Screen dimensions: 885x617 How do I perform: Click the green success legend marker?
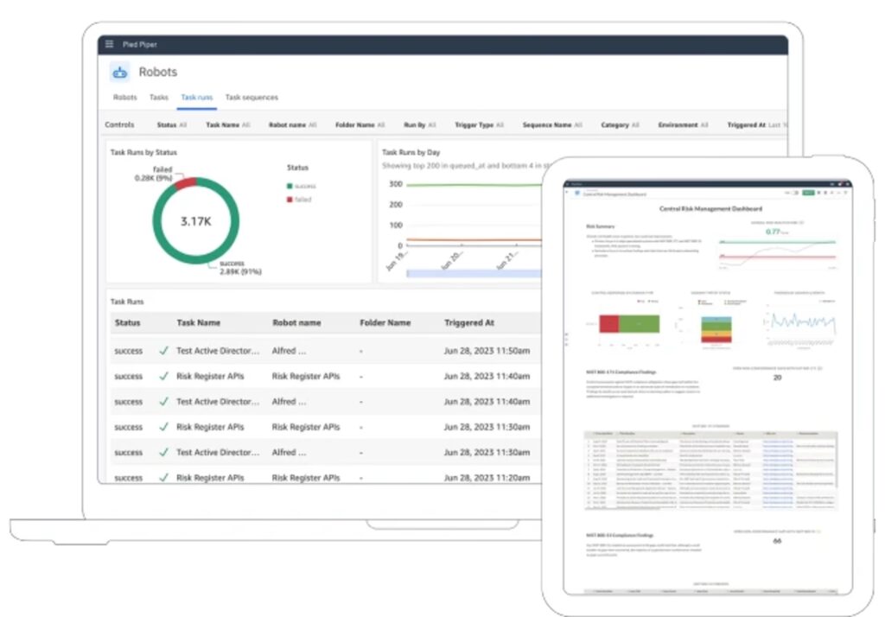click(290, 185)
